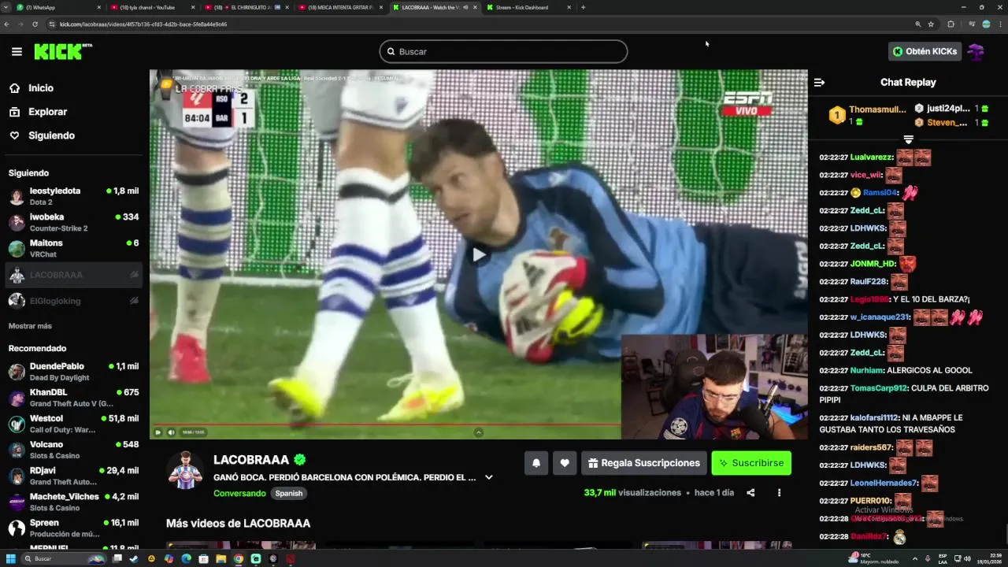This screenshot has width=1008, height=567.
Task: Click the Obtén KICKs button
Action: (925, 51)
